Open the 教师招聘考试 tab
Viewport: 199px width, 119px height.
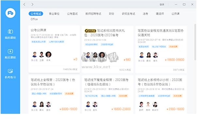[93, 14]
